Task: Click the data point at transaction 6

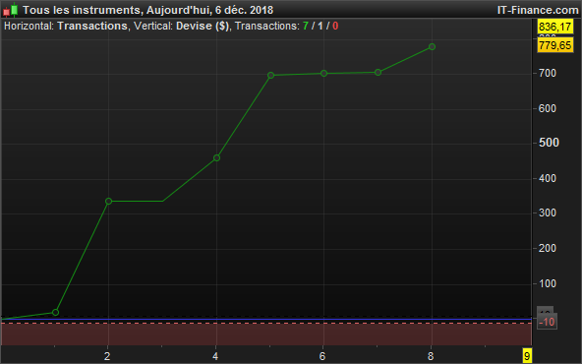Action: tap(323, 74)
